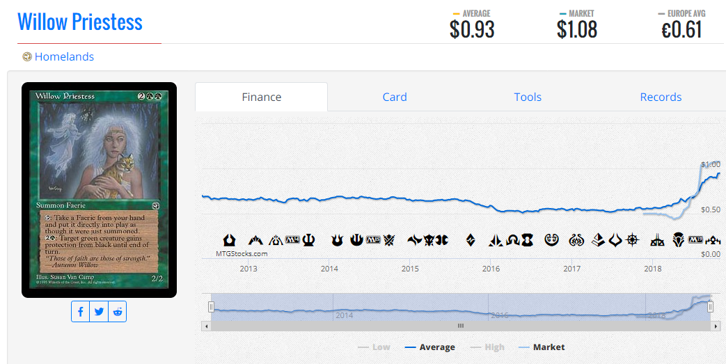The width and height of the screenshot is (726, 364).
Task: Switch to the Finance tab
Action: pyautogui.click(x=262, y=97)
